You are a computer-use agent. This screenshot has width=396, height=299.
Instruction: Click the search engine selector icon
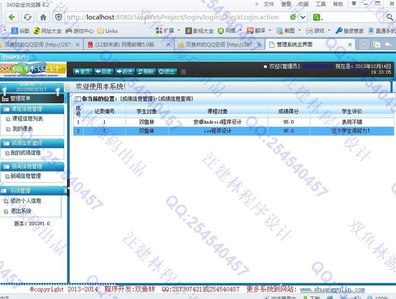[318, 17]
